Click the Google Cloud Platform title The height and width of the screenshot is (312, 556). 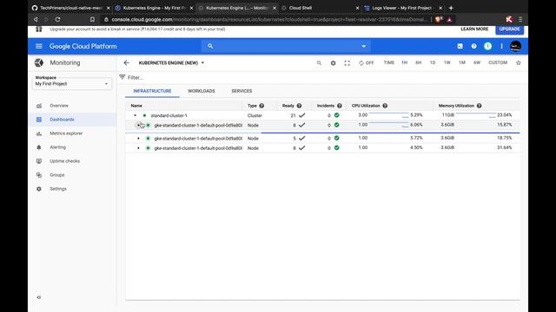83,46
